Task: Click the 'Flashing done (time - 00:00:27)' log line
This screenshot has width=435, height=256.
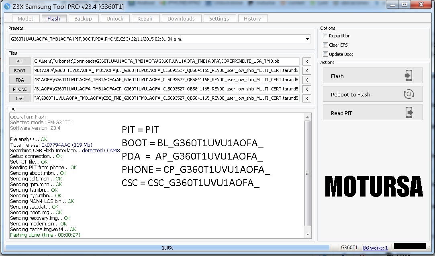Action: [x=45, y=235]
